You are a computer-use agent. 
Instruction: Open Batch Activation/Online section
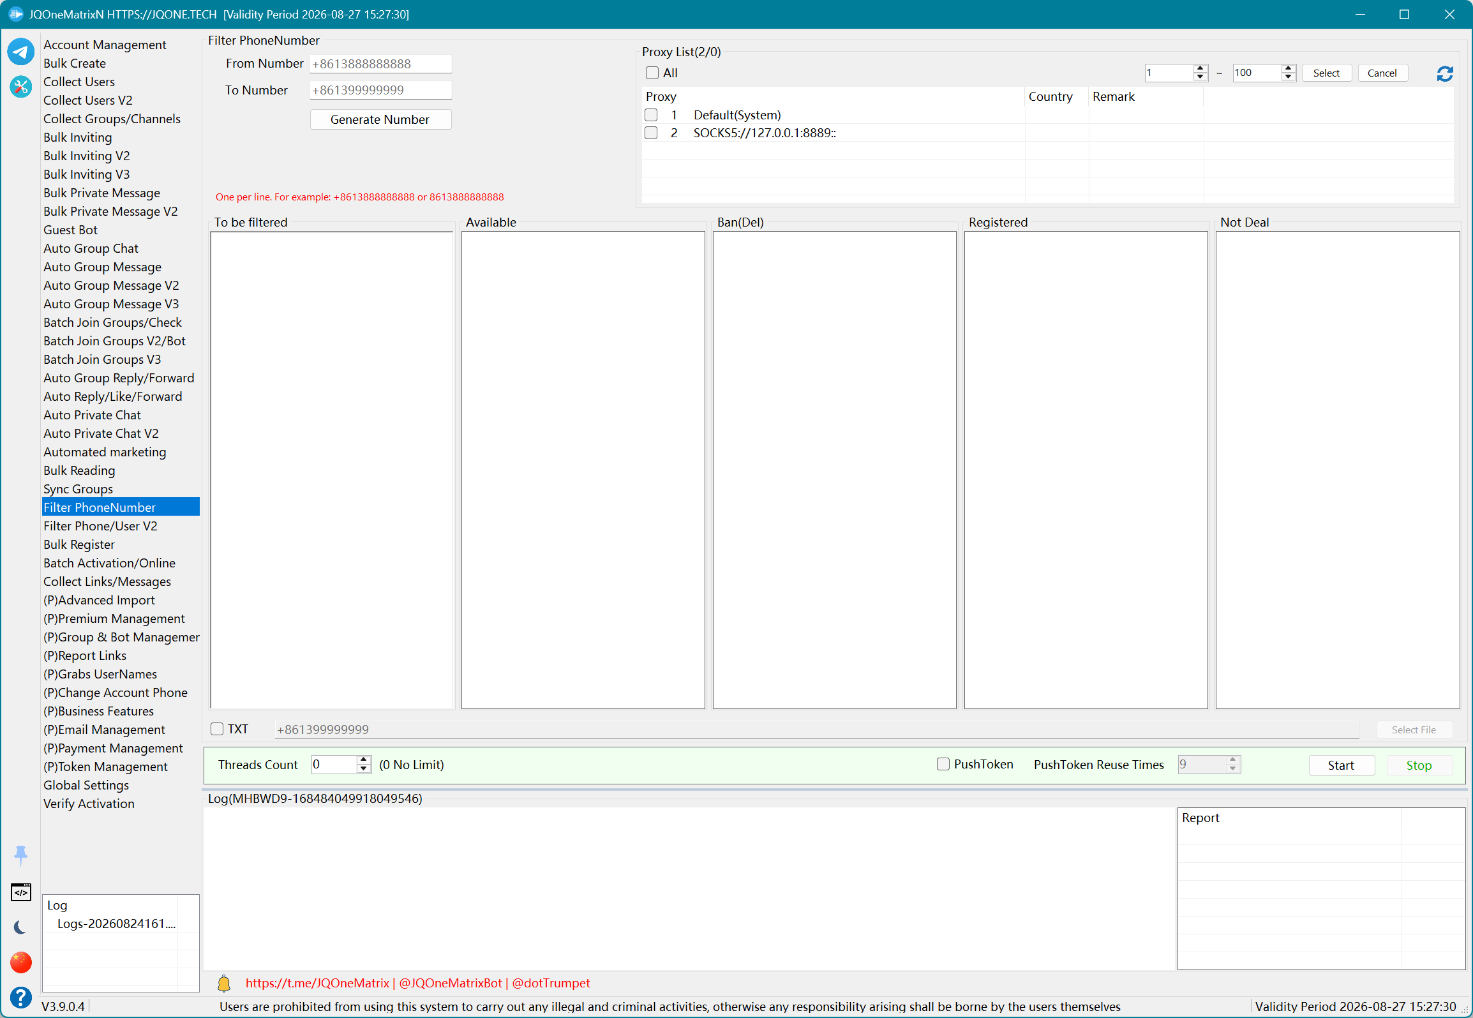(x=109, y=563)
